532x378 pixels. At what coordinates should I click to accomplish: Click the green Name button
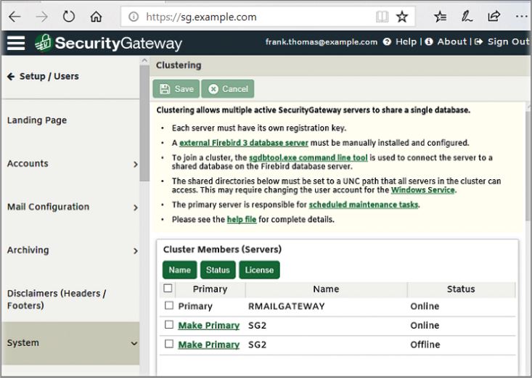tap(179, 270)
